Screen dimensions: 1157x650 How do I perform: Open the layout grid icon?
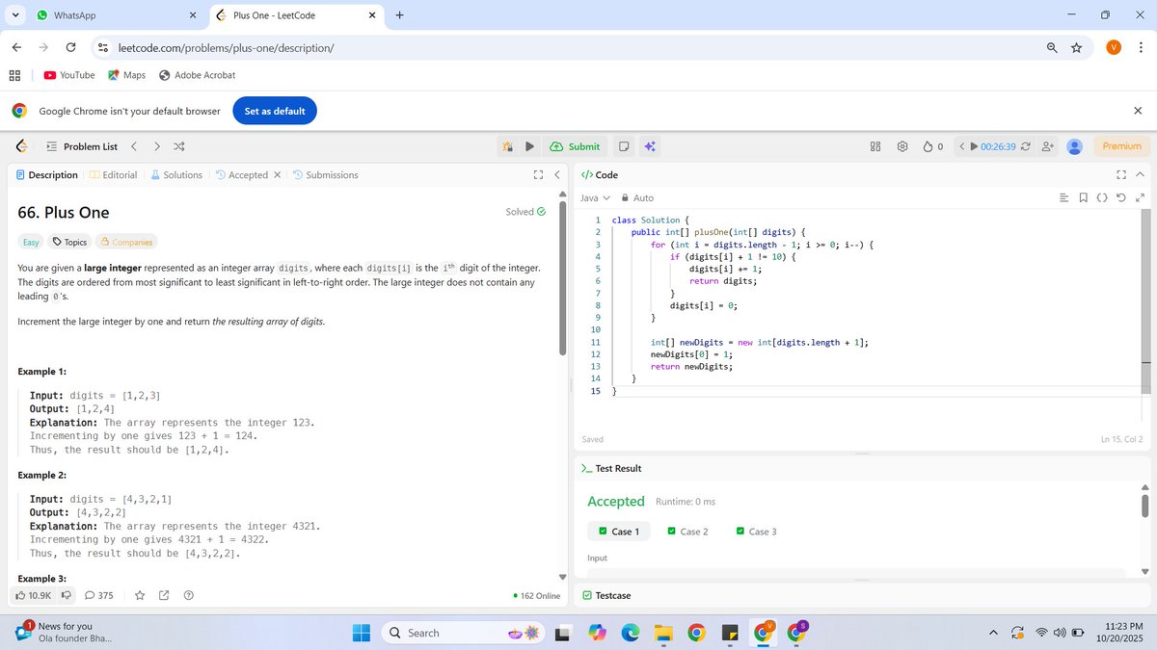[x=875, y=146]
